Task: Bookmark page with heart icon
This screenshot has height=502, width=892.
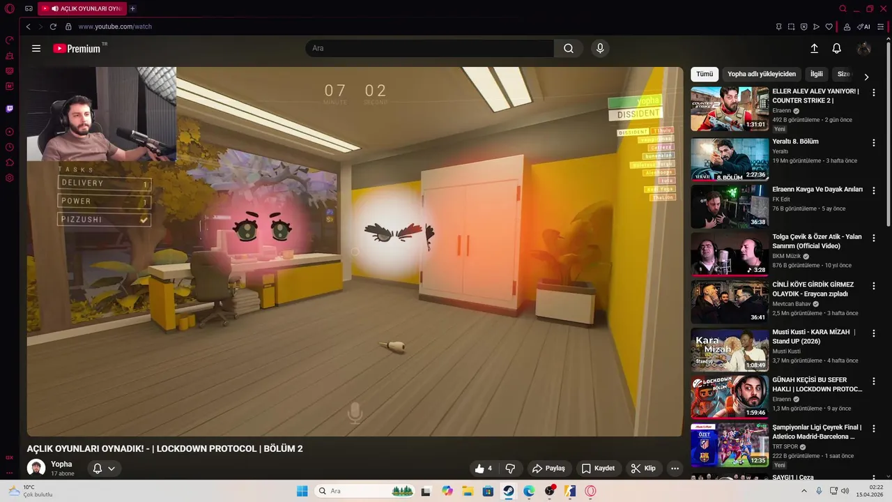Action: 829,26
